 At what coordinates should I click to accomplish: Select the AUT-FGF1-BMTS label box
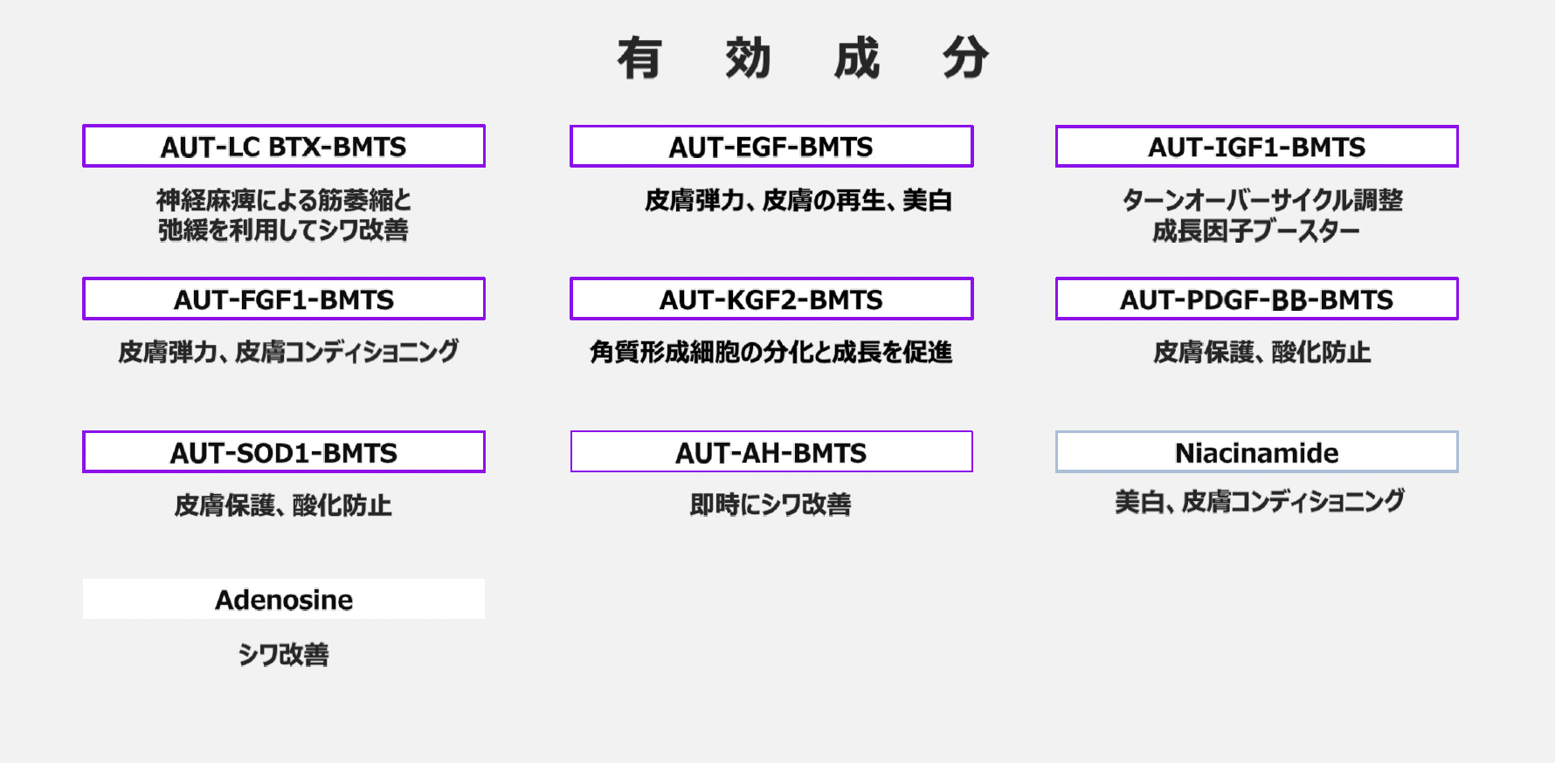[284, 299]
